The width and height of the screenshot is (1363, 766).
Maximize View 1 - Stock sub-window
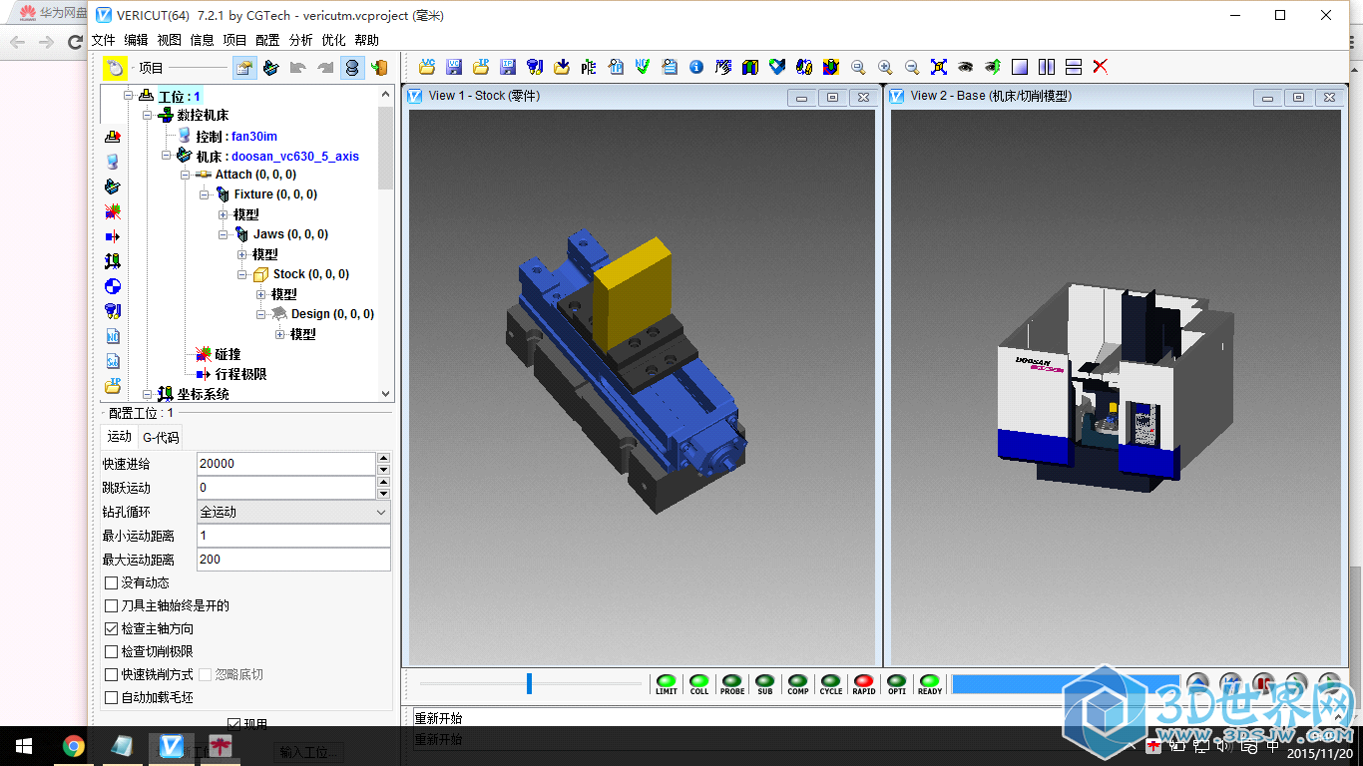coord(832,97)
